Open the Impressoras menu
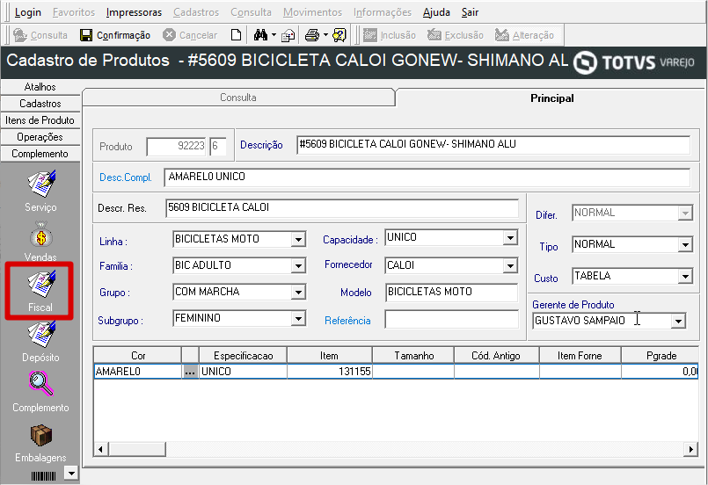The width and height of the screenshot is (708, 485). click(x=134, y=12)
